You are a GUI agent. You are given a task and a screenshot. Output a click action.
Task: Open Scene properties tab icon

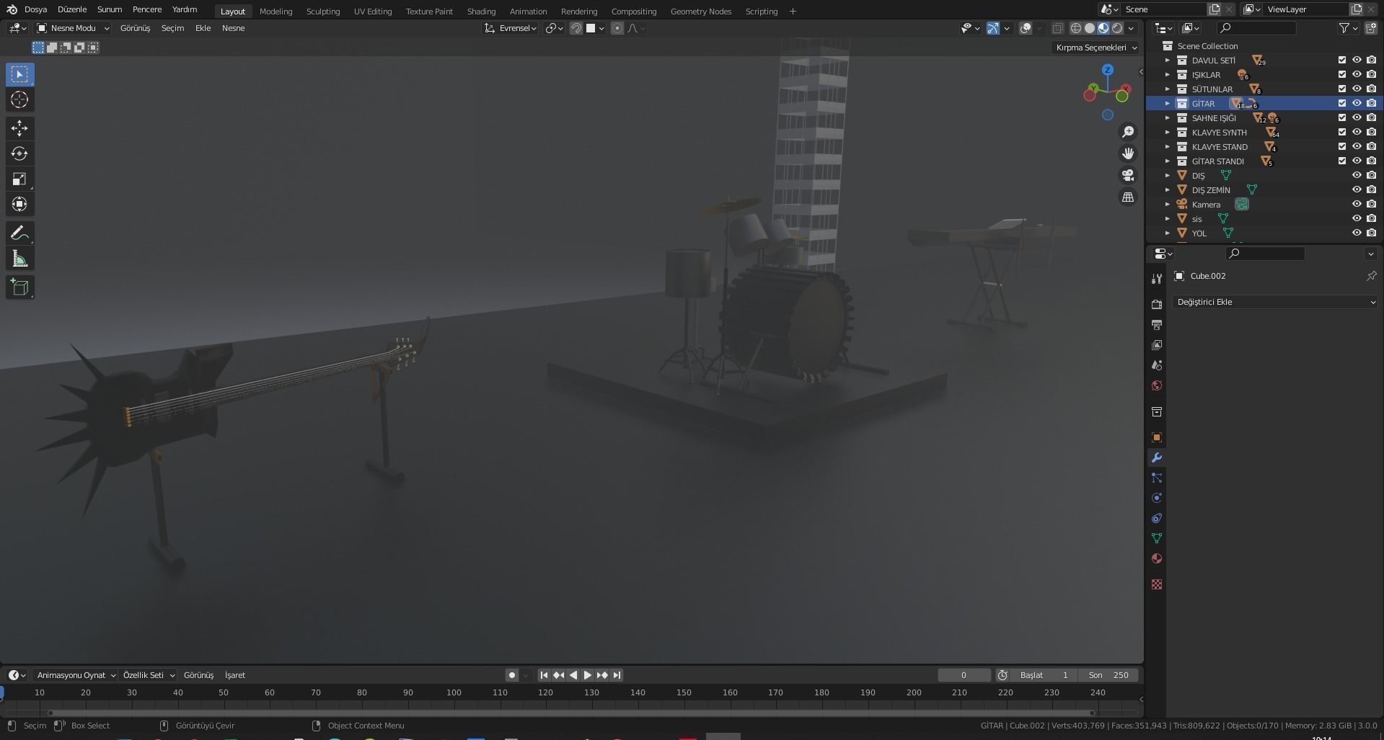tap(1157, 365)
